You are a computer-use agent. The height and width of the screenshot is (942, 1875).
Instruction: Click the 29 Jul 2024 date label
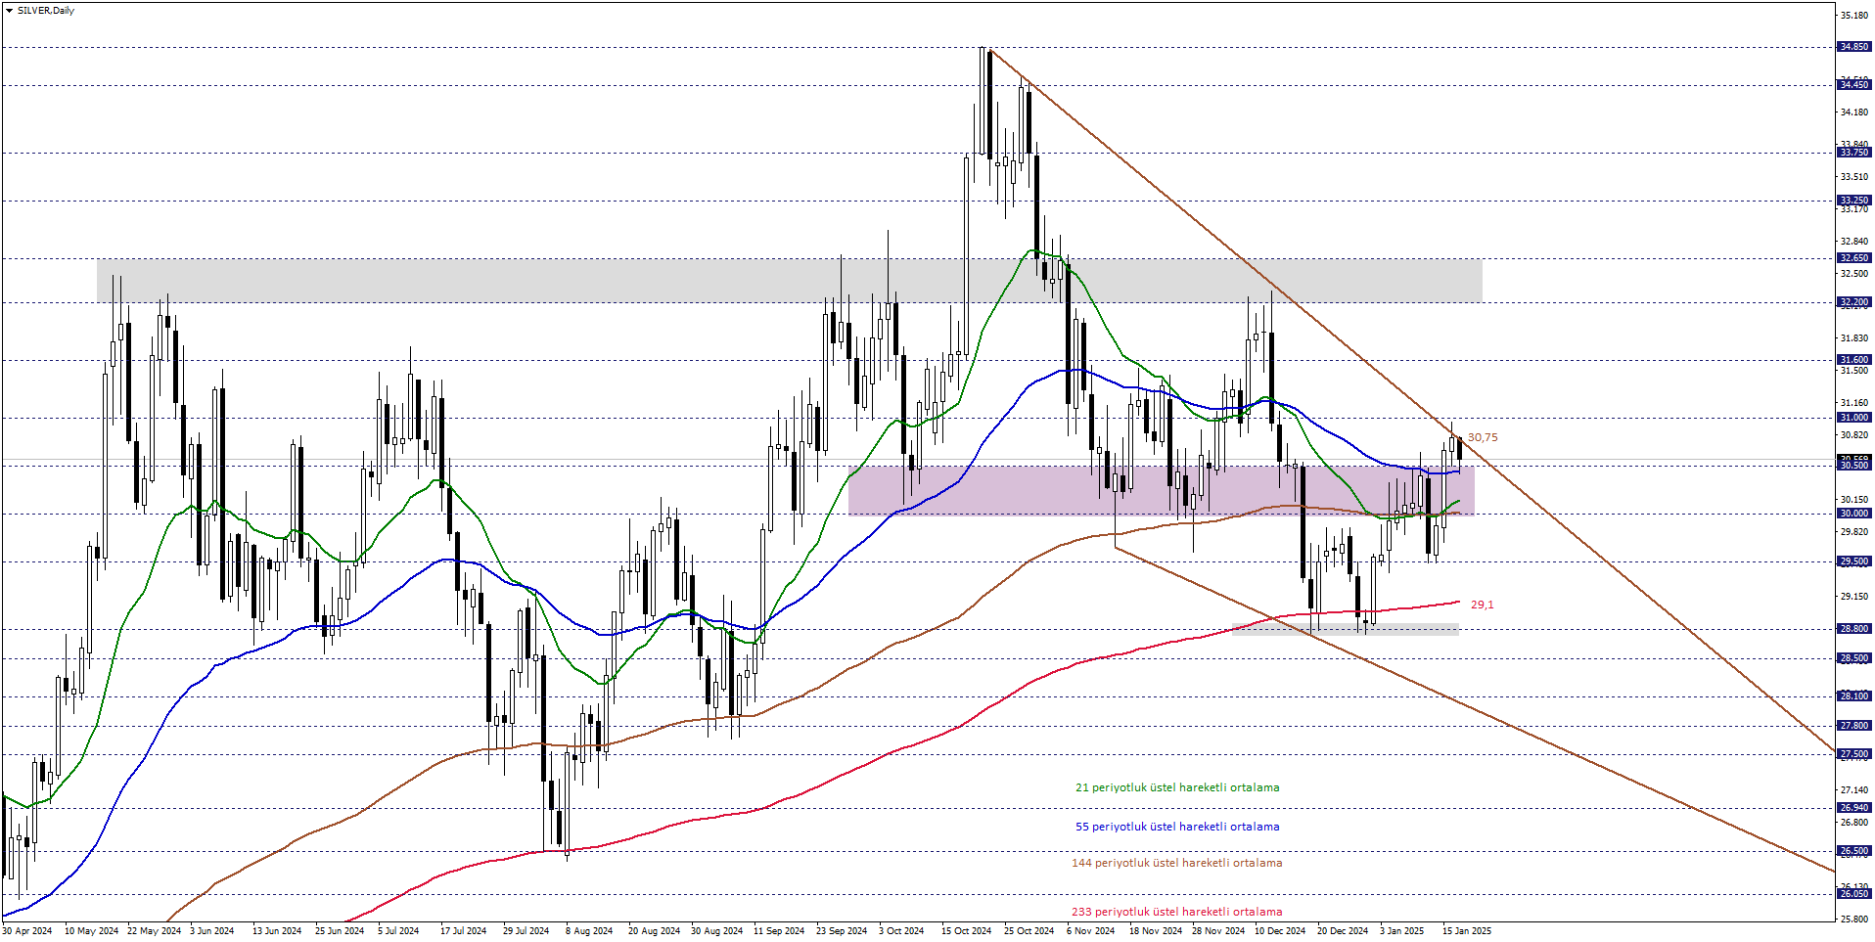point(526,931)
